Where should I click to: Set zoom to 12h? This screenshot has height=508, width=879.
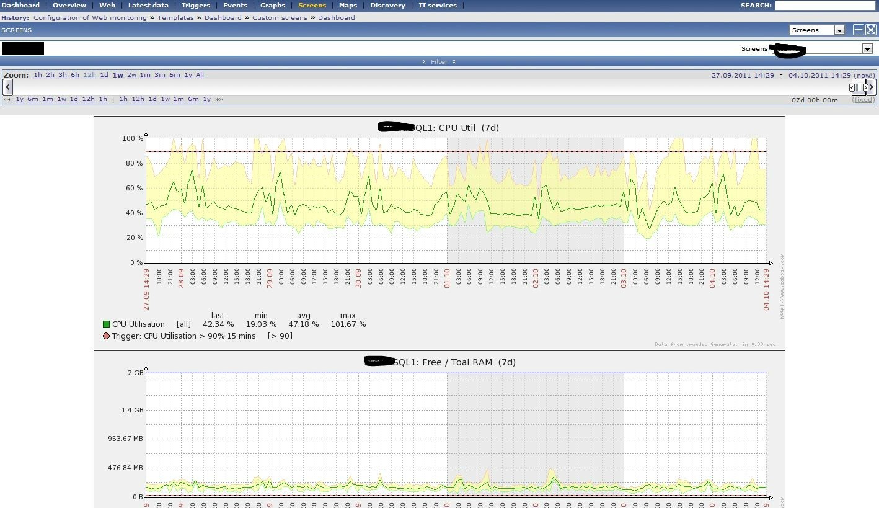pyautogui.click(x=89, y=75)
